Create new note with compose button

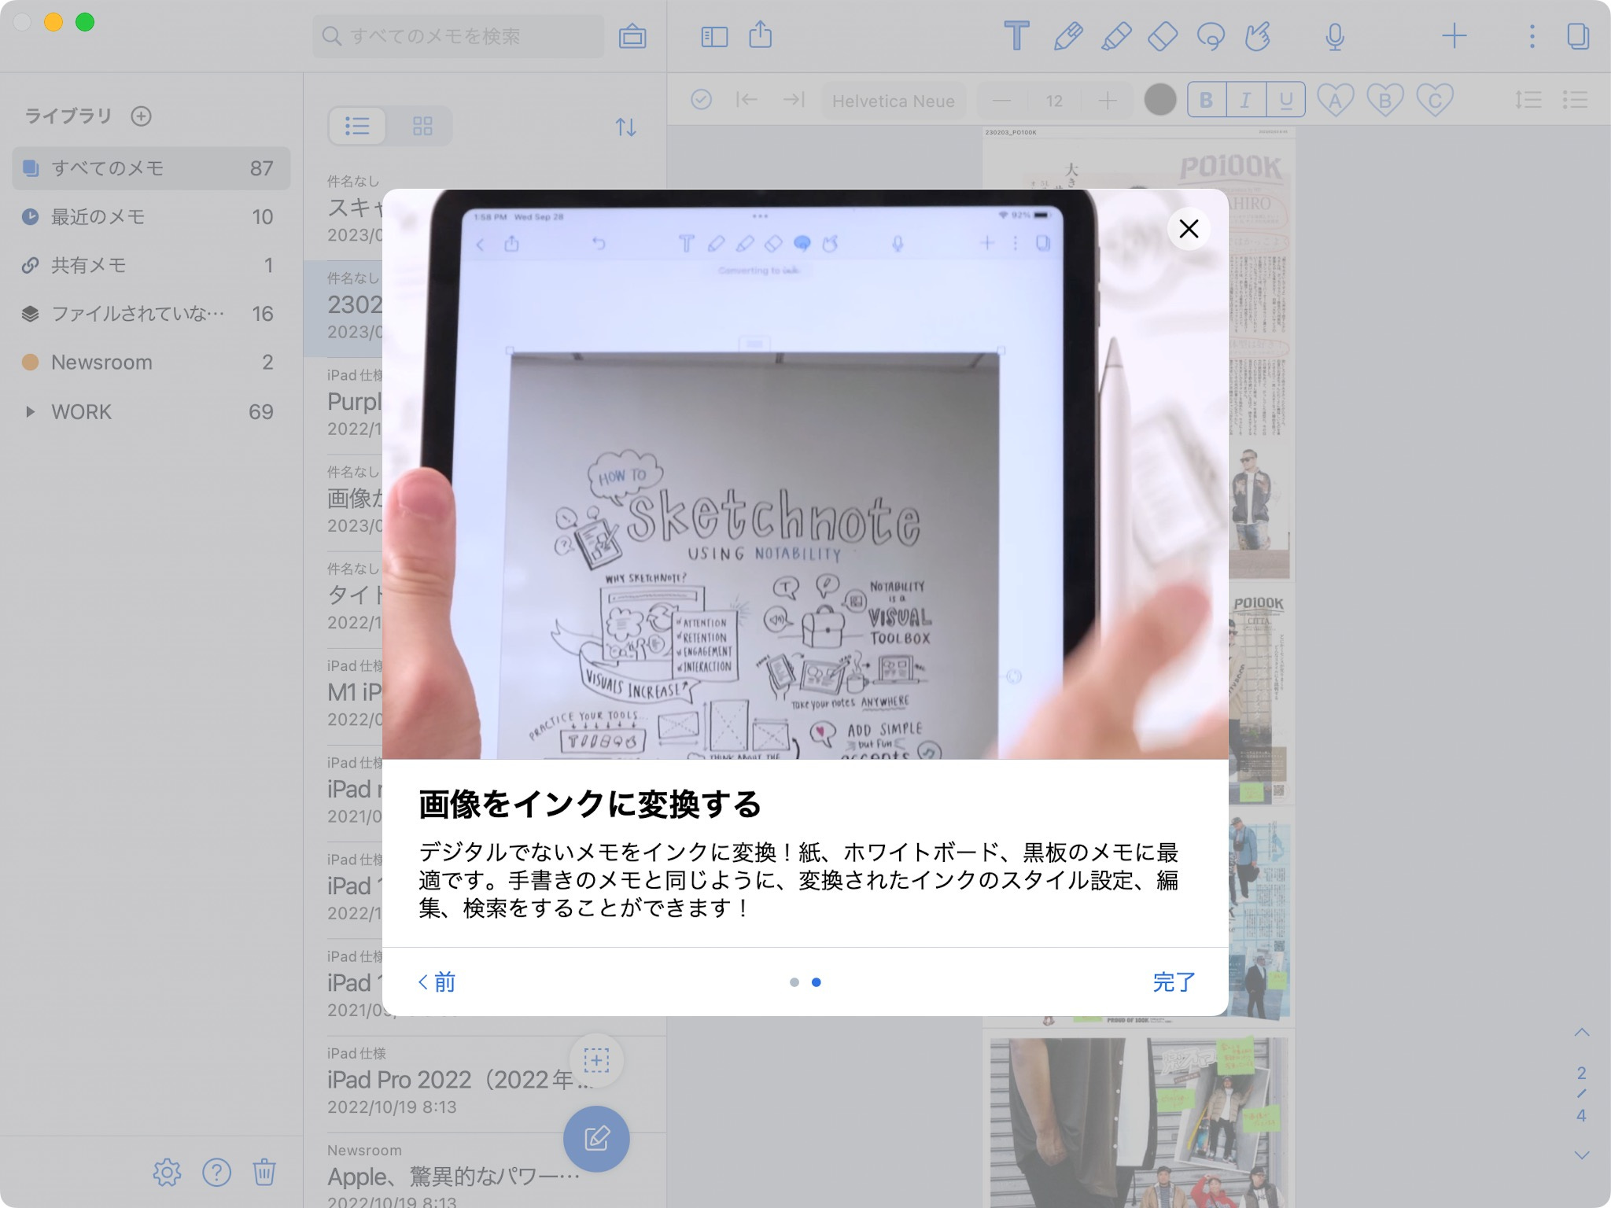coord(596,1139)
